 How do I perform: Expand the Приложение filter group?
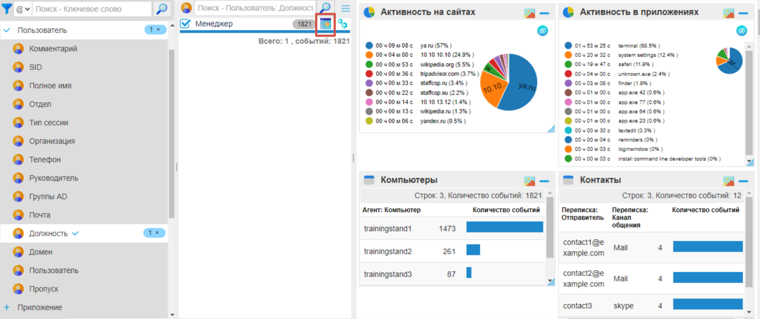point(7,307)
